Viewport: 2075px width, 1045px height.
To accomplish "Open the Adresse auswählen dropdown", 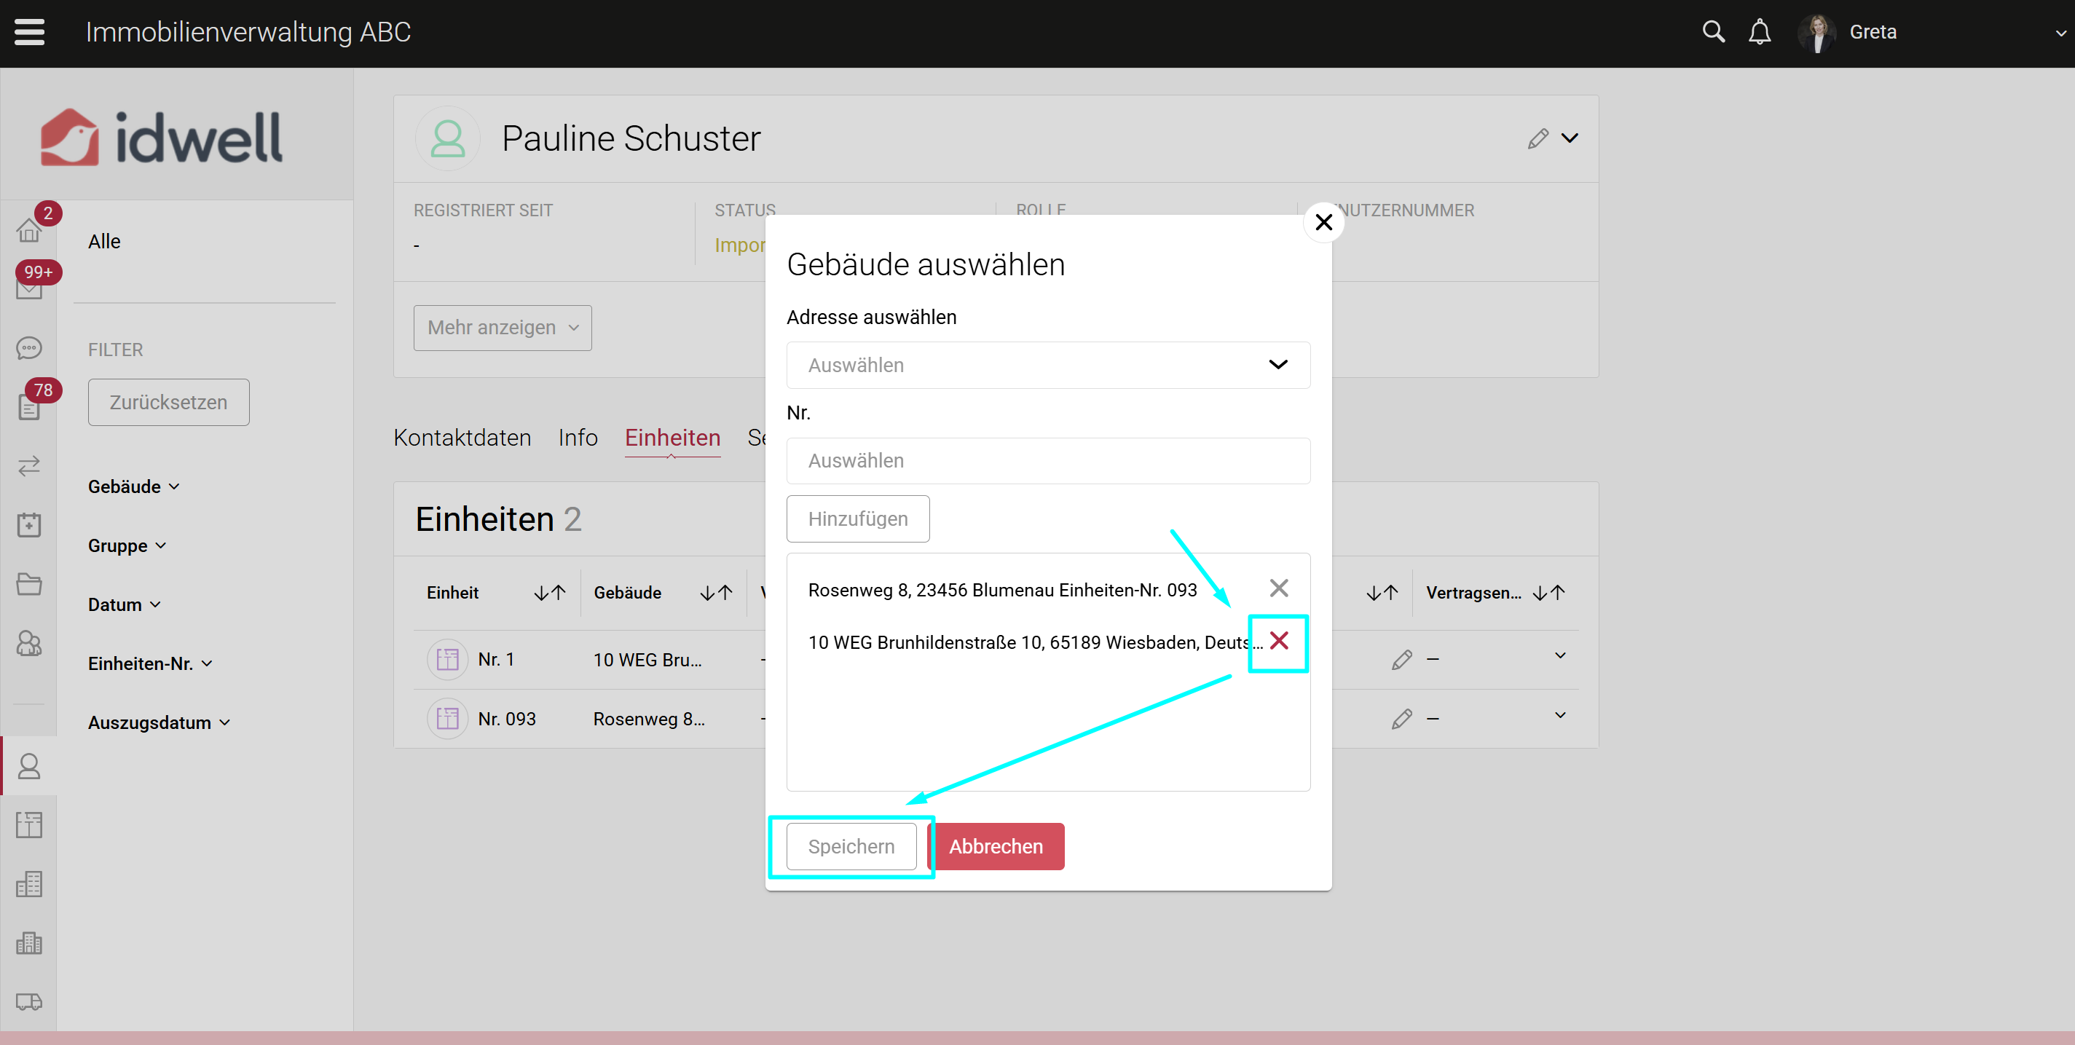I will 1048,365.
